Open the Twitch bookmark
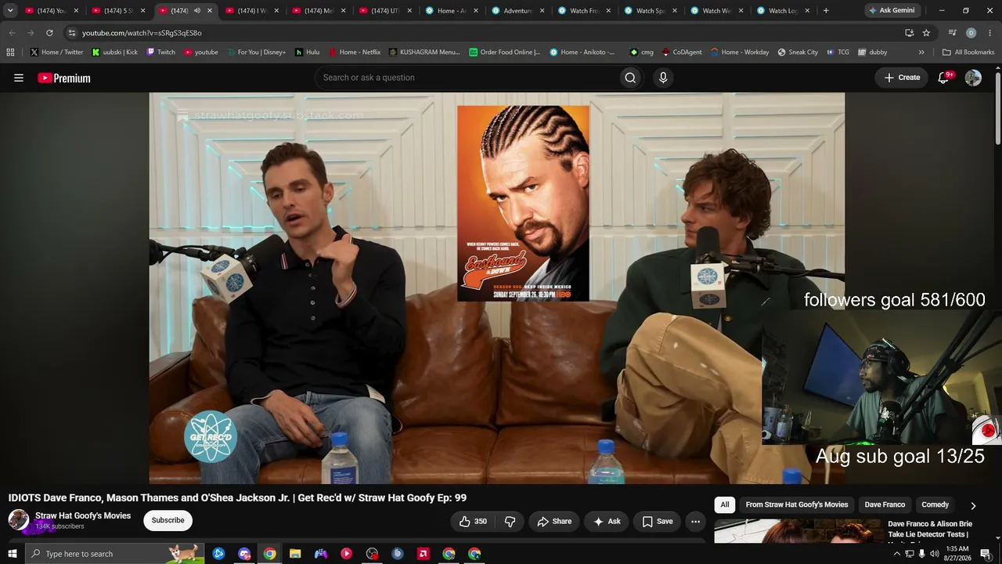This screenshot has width=1002, height=564. [x=160, y=52]
